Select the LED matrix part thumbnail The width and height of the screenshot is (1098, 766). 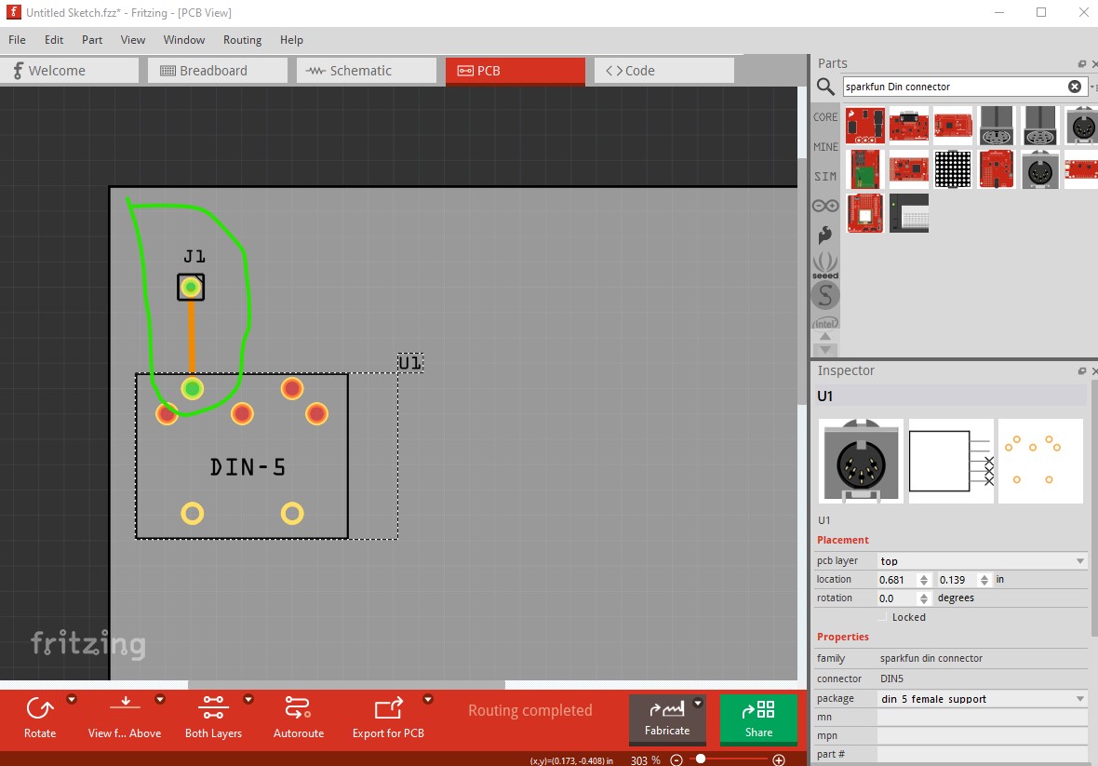952,169
